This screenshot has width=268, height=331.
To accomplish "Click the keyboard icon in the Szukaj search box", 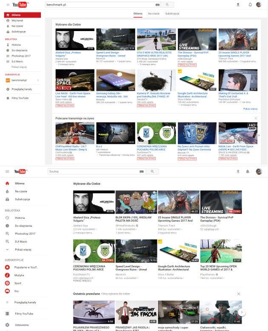I will tap(142, 171).
